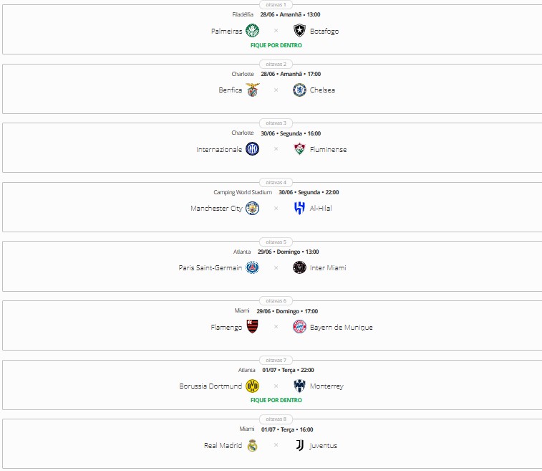Select the Bayern de Munique crest
The width and height of the screenshot is (542, 471).
coord(299,327)
